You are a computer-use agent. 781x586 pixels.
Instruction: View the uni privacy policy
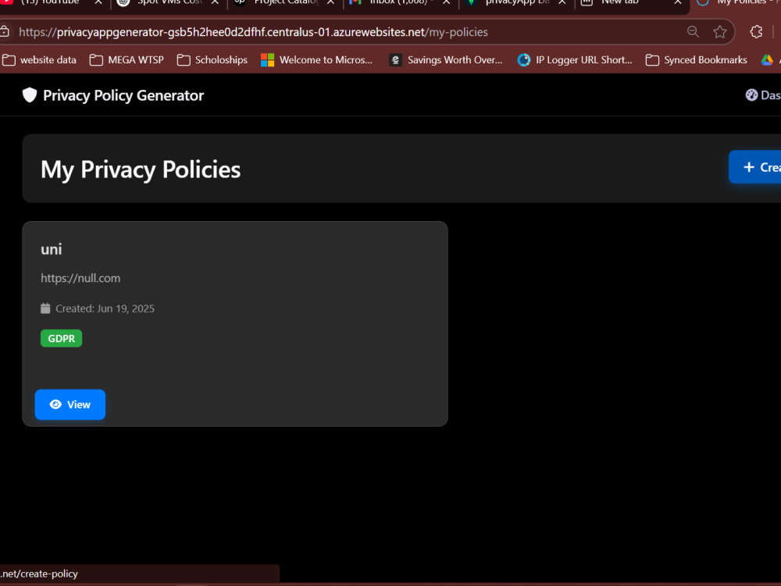[70, 405]
